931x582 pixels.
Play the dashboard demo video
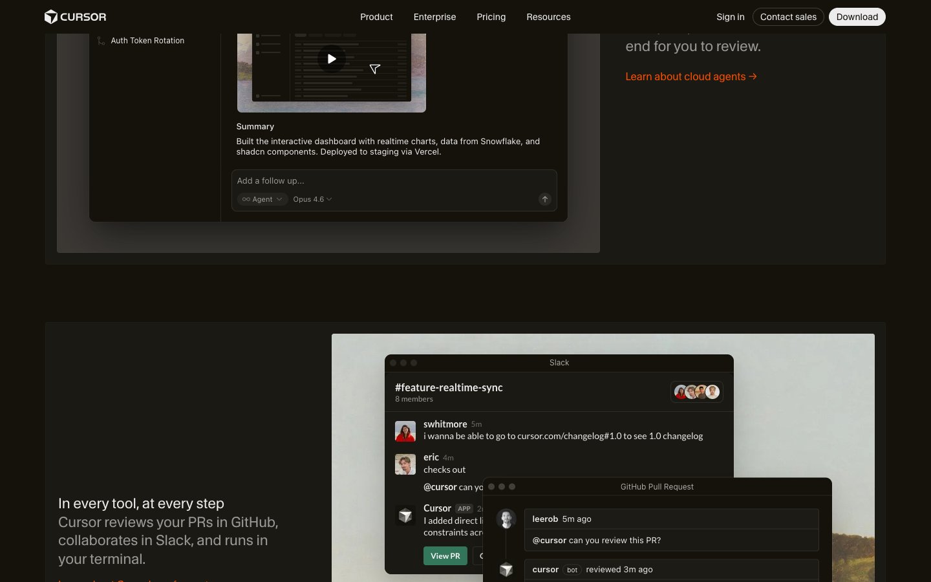coord(332,59)
